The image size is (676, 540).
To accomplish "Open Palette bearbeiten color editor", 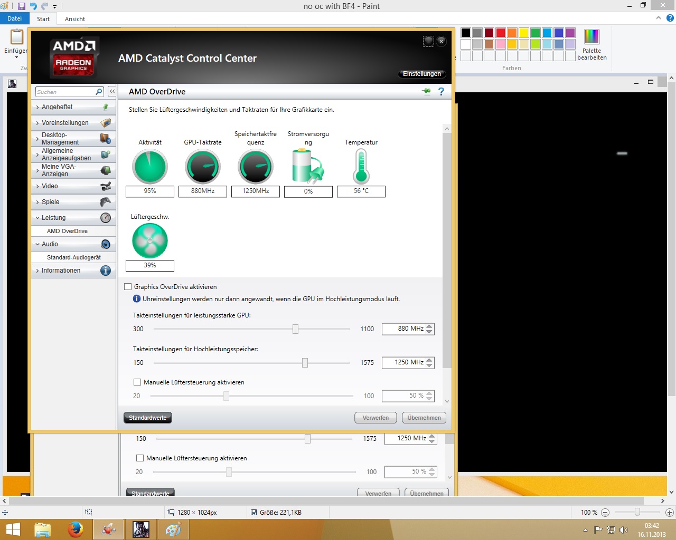I will click(591, 45).
